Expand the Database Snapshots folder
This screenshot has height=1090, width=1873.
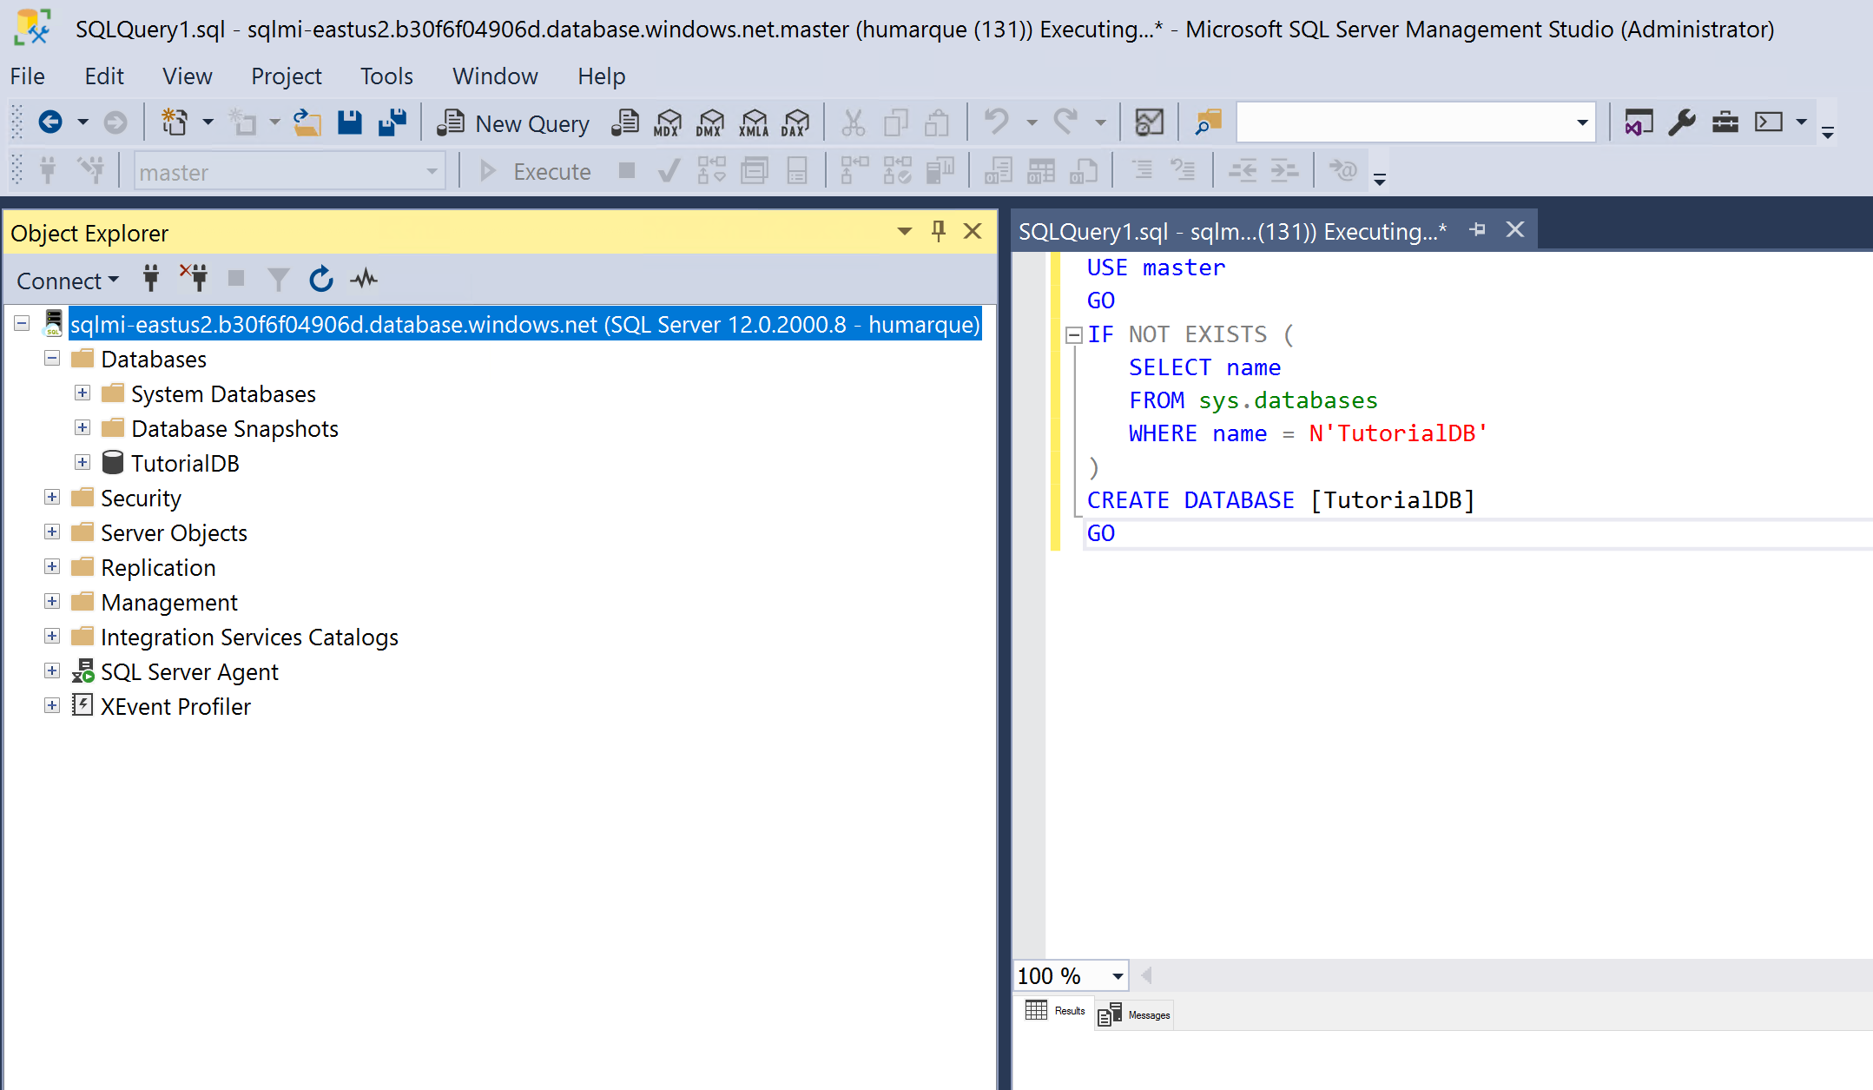tap(82, 428)
